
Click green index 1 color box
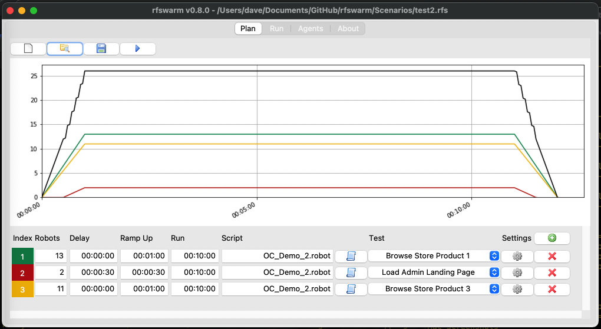[x=22, y=256]
